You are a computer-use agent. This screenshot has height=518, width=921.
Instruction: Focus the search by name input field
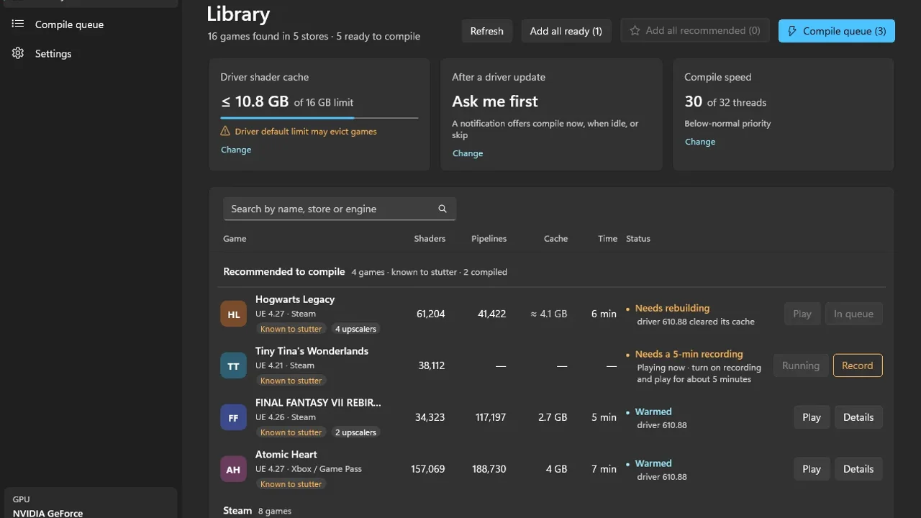340,209
